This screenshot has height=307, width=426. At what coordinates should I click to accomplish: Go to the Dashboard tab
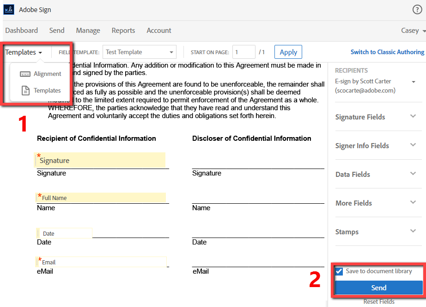tap(22, 31)
